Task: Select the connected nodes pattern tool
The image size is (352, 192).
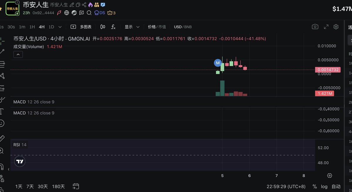Action: (x=2, y=76)
